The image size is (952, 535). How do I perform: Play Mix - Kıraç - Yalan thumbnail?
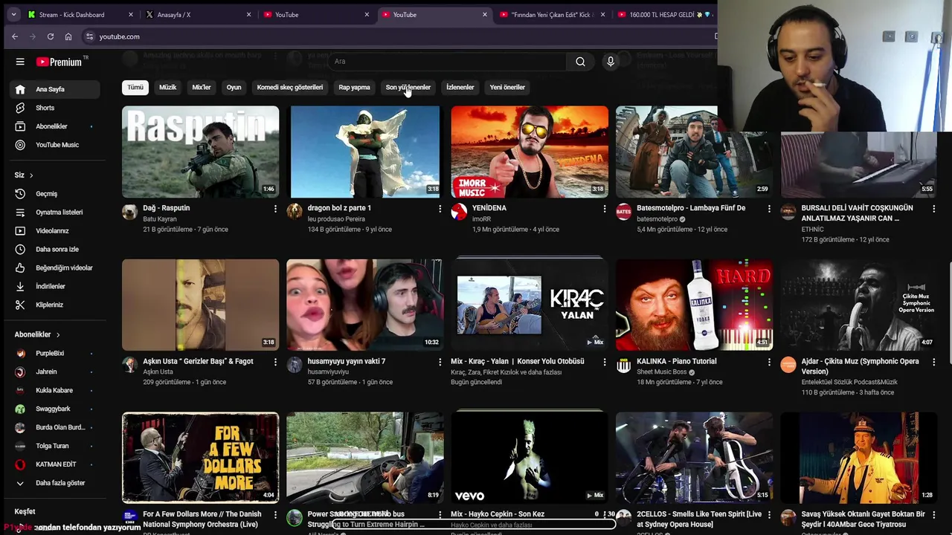[x=530, y=305]
